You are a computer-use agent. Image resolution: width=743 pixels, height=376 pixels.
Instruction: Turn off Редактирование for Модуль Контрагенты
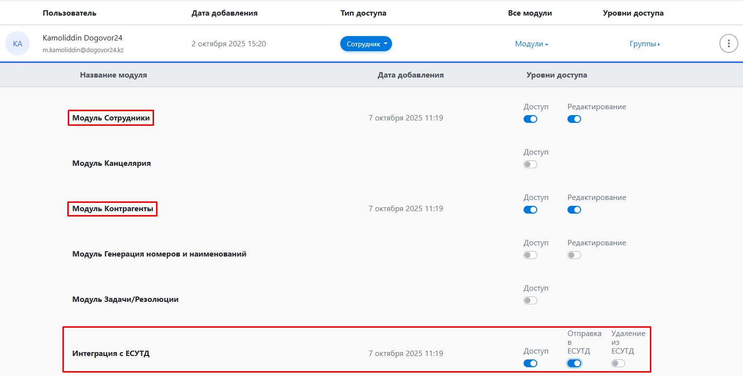tap(574, 210)
